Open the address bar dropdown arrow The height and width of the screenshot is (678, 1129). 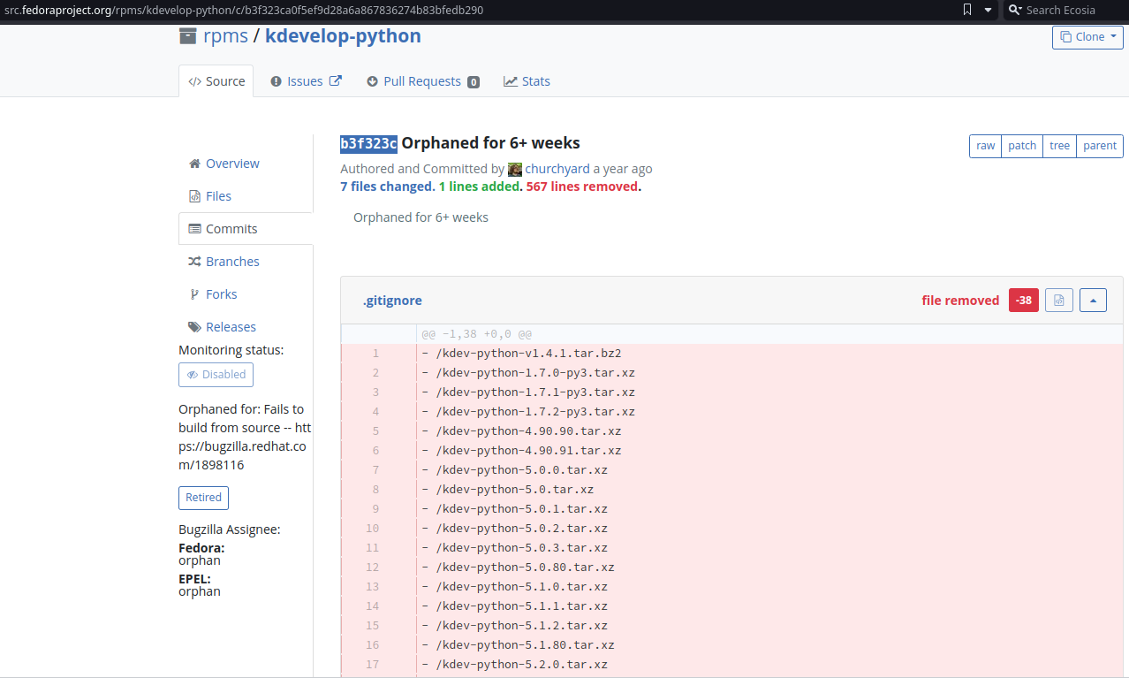click(x=988, y=10)
